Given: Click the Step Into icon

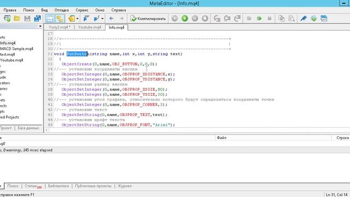Looking at the screenshot, I should 217,19.
